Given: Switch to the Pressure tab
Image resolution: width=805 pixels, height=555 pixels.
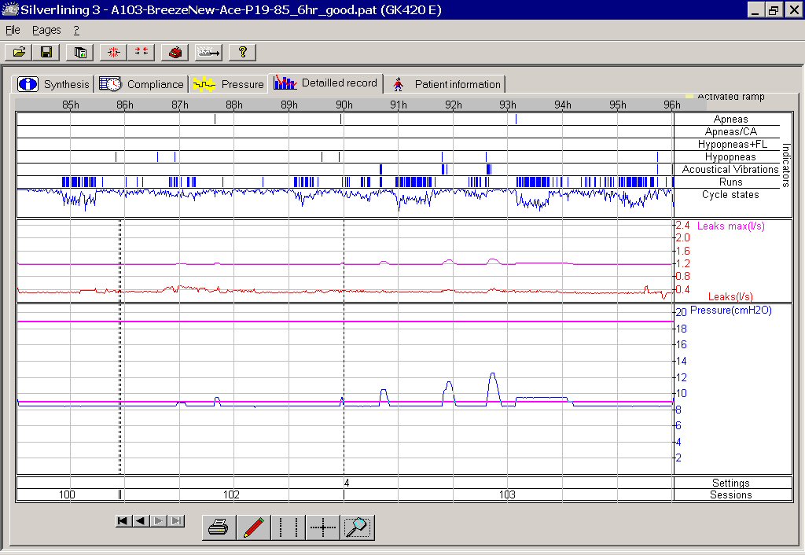Looking at the screenshot, I should click(229, 84).
